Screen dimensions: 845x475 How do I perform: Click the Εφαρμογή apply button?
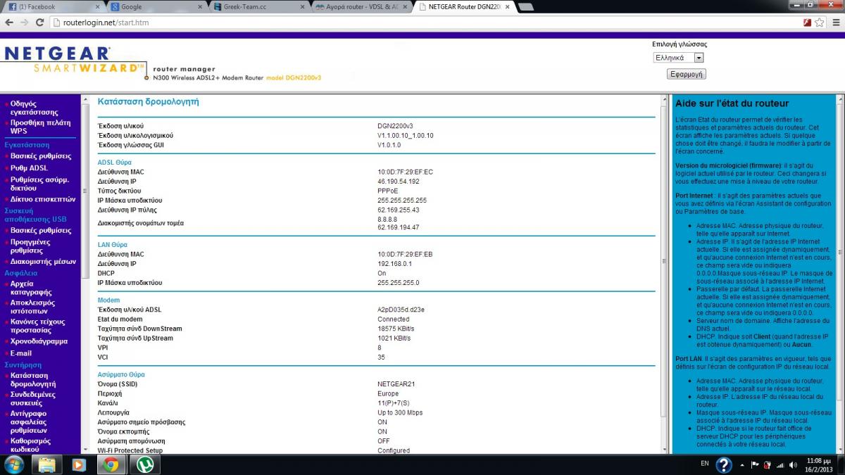(x=686, y=74)
